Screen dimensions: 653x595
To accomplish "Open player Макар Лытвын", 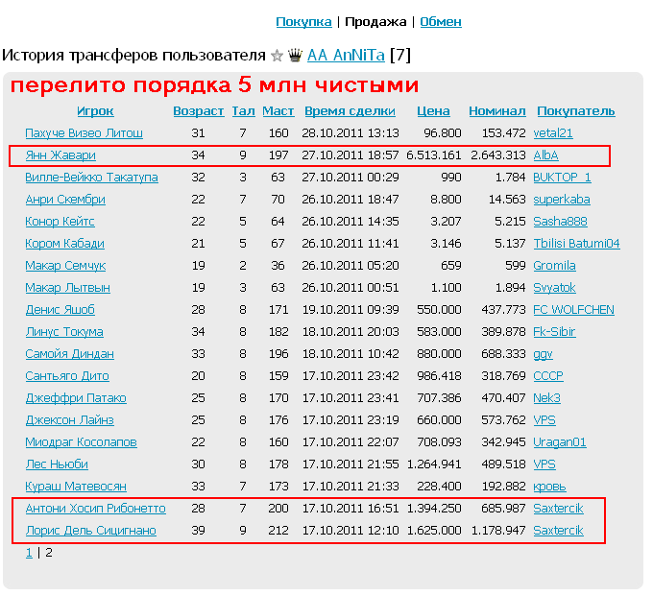I will 67,288.
